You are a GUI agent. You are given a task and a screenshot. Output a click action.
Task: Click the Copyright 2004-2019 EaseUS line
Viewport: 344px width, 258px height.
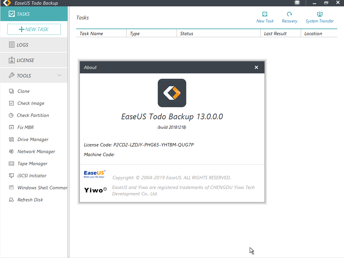(x=171, y=178)
